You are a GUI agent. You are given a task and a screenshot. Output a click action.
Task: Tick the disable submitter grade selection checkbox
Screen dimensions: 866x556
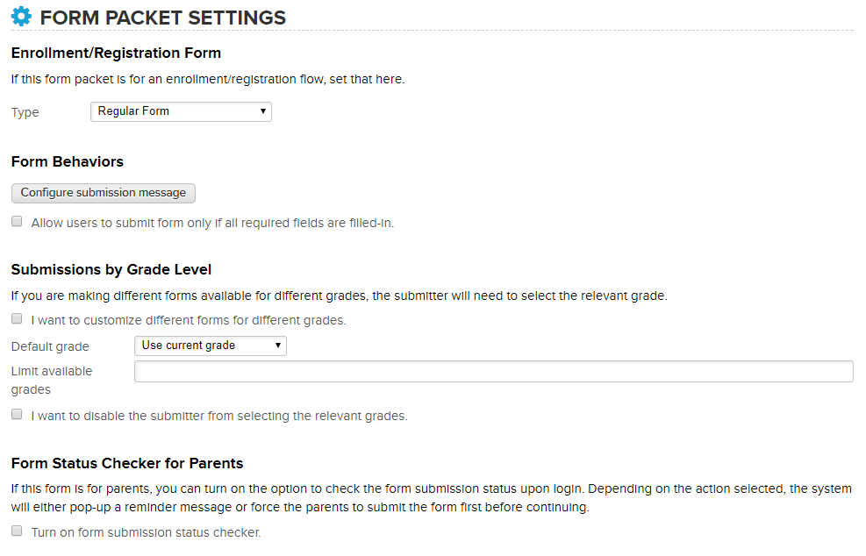(x=17, y=415)
